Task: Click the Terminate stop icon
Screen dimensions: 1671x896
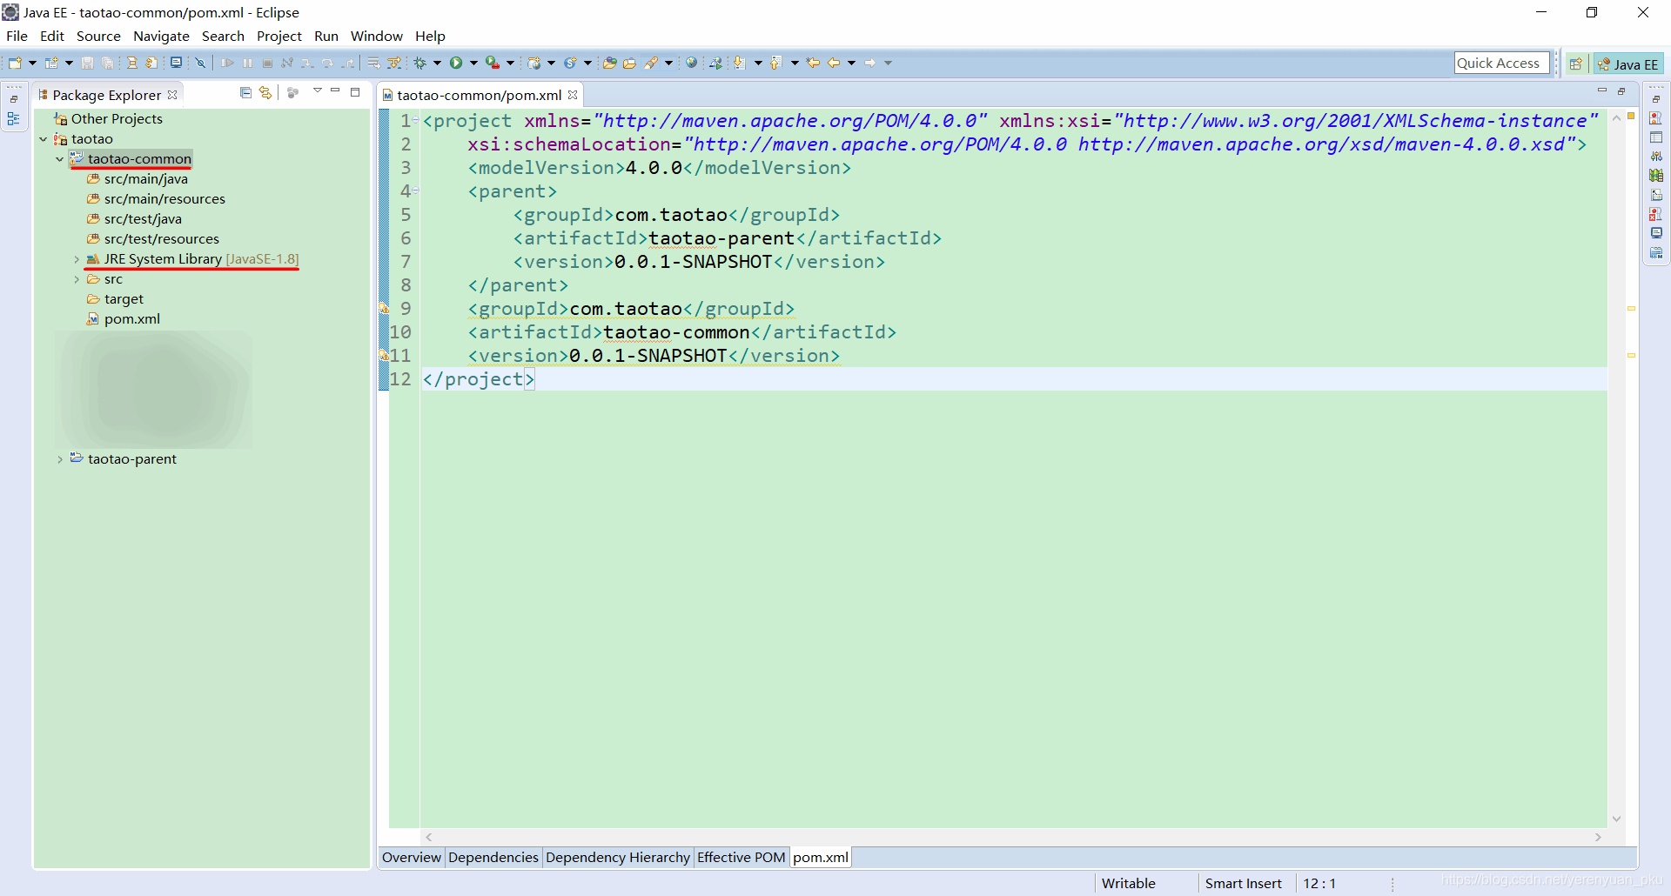Action: point(267,63)
